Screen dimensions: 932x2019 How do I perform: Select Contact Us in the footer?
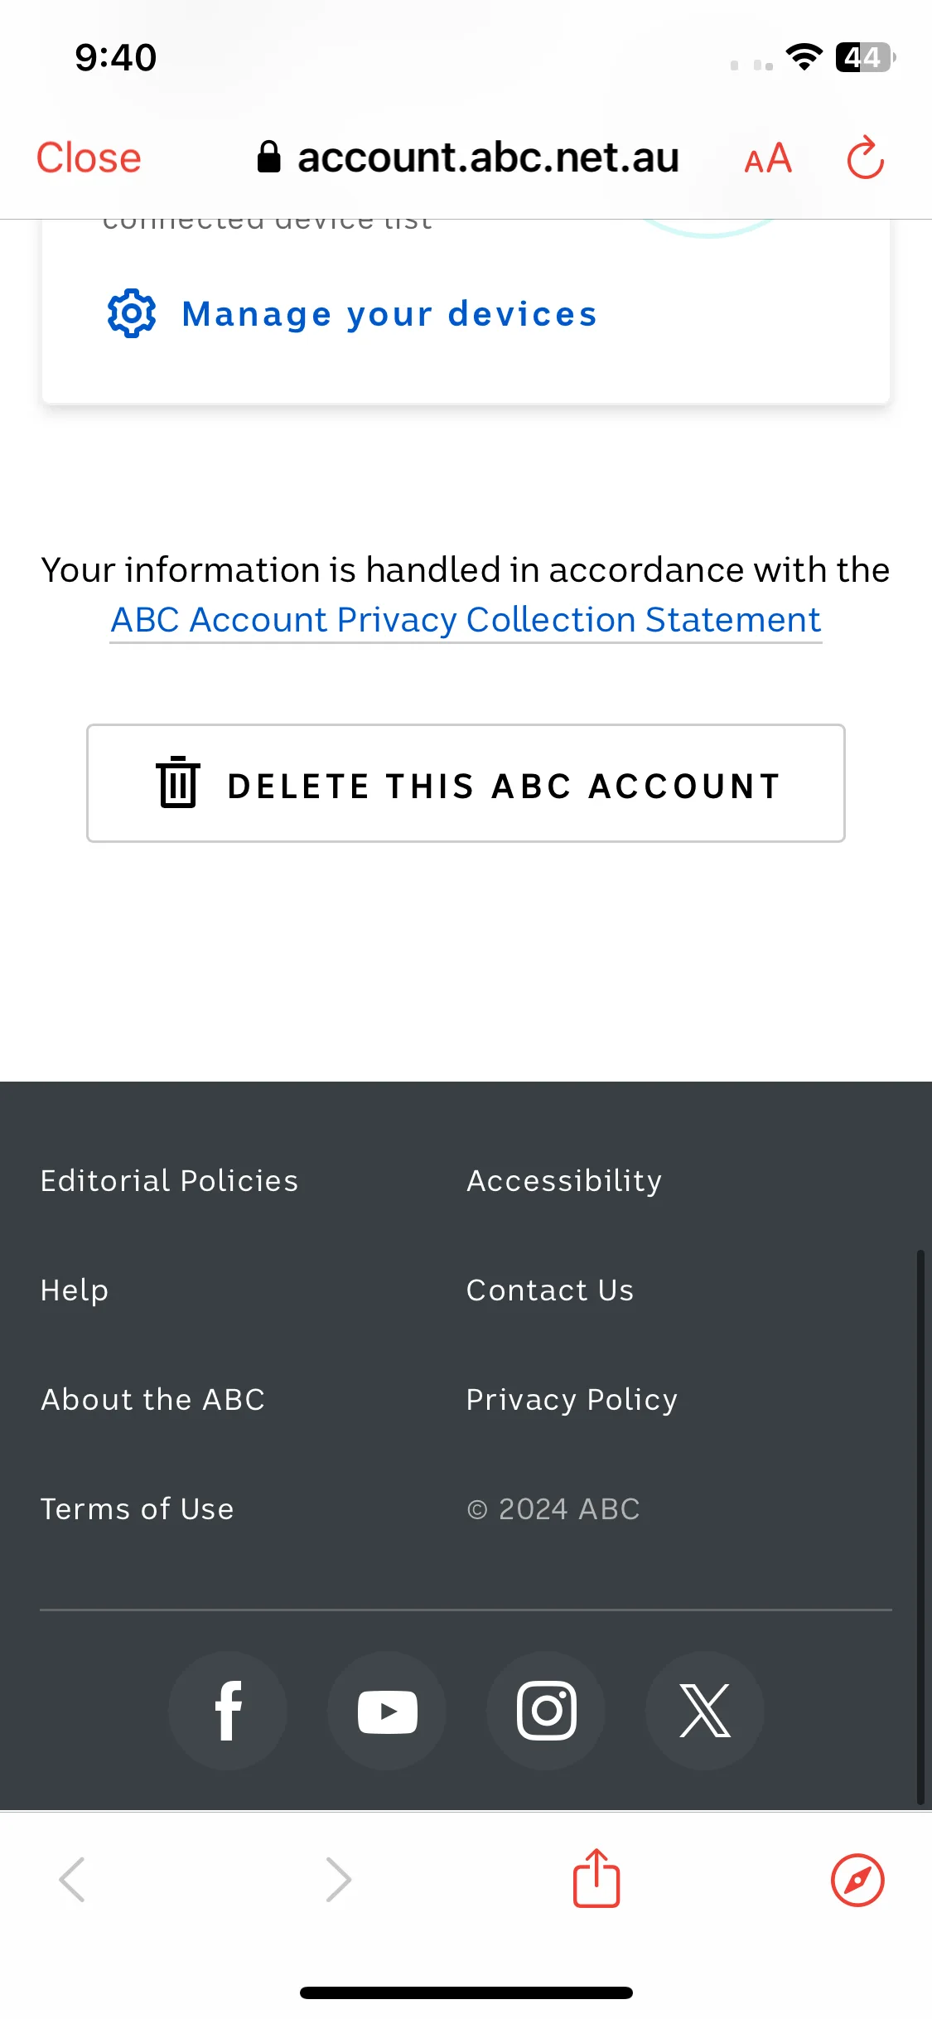coord(550,1290)
